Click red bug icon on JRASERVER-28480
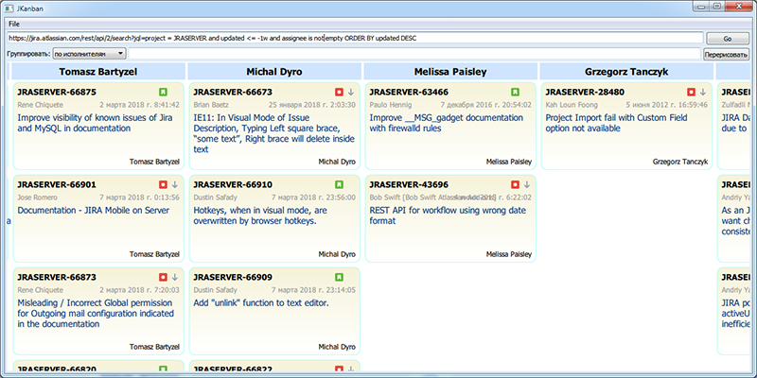This screenshot has height=378, width=757. [692, 92]
